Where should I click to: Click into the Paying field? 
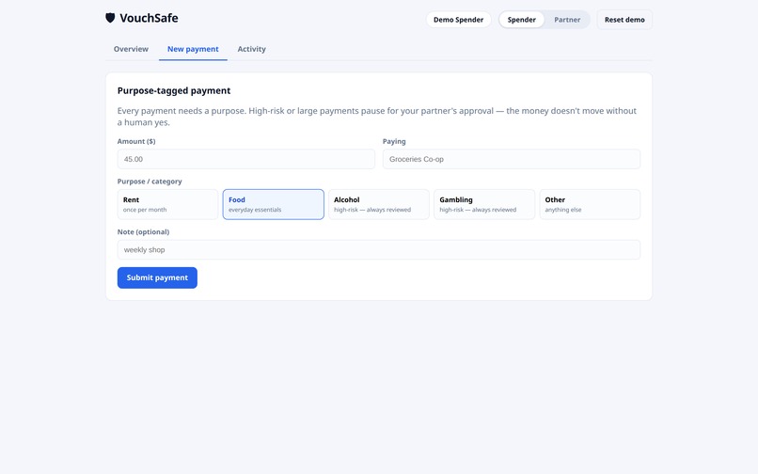click(x=512, y=159)
